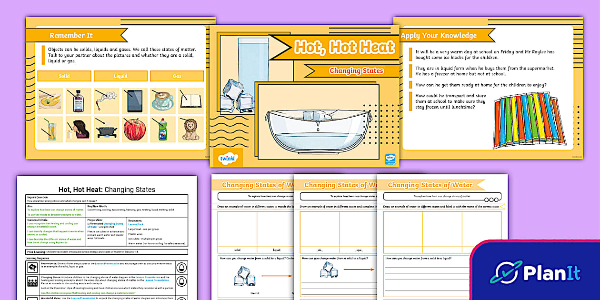Image resolution: width=600 pixels, height=300 pixels.
Task: Click the Solid category header
Action: pos(64,76)
